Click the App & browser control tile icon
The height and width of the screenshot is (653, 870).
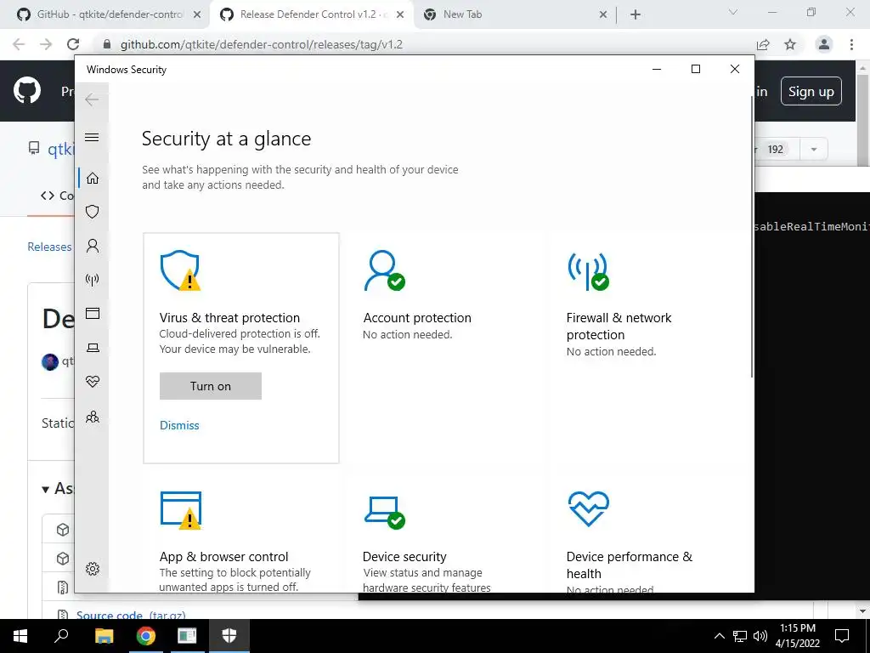(x=180, y=510)
